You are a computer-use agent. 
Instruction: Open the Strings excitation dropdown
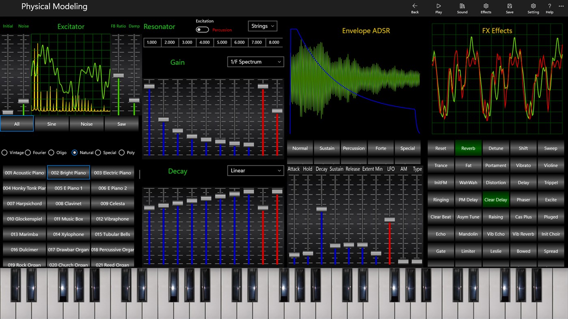click(x=262, y=26)
